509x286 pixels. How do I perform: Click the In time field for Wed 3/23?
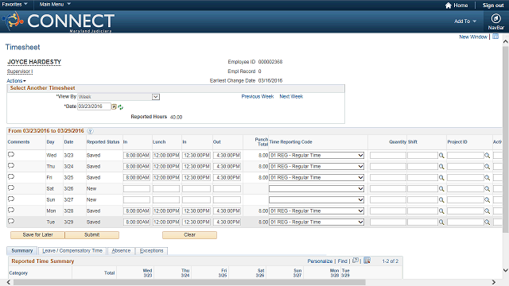(x=137, y=156)
